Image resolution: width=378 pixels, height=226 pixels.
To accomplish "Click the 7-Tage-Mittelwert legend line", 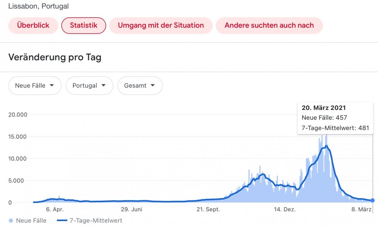I will (x=65, y=220).
